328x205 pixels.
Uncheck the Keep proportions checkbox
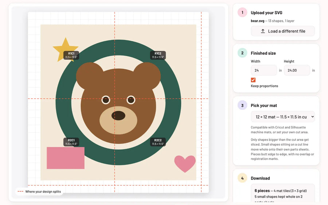[x=253, y=80]
